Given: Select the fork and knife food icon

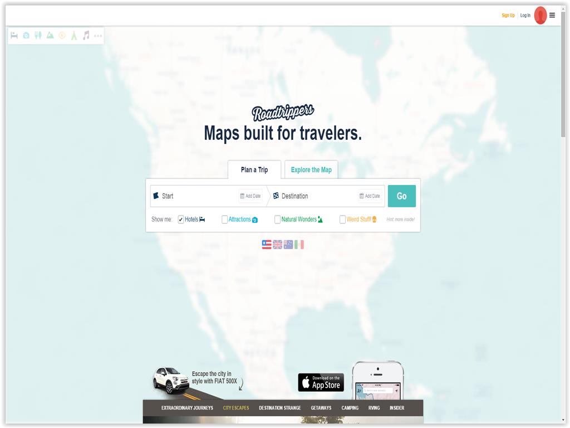Looking at the screenshot, I should [38, 35].
